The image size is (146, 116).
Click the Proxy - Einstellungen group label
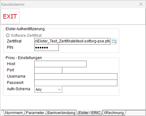point(24,58)
